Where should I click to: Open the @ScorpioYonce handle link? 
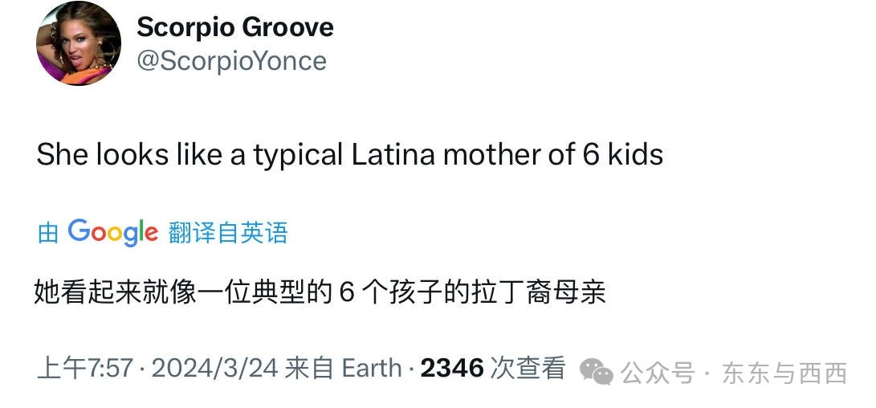[x=231, y=61]
